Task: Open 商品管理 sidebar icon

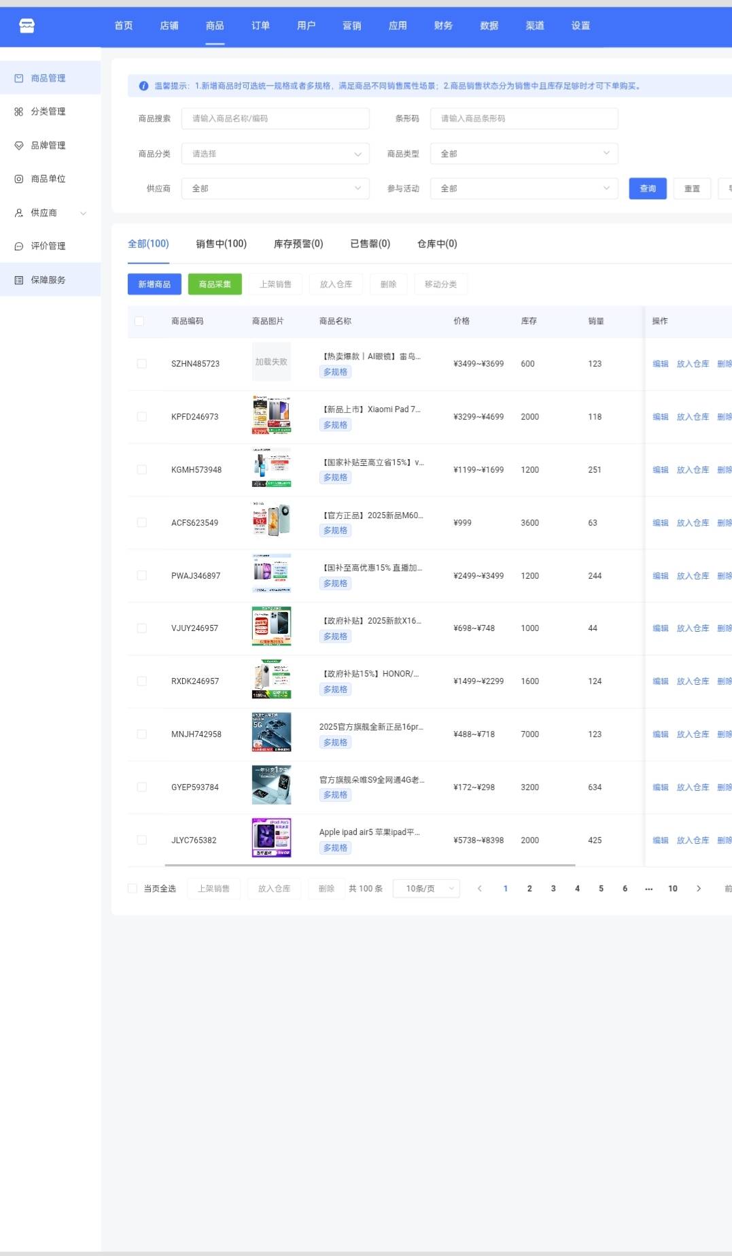Action: pyautogui.click(x=19, y=78)
